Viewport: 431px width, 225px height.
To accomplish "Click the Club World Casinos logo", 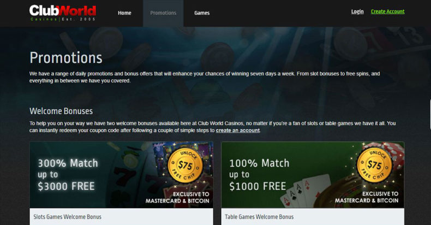I will pyautogui.click(x=63, y=13).
